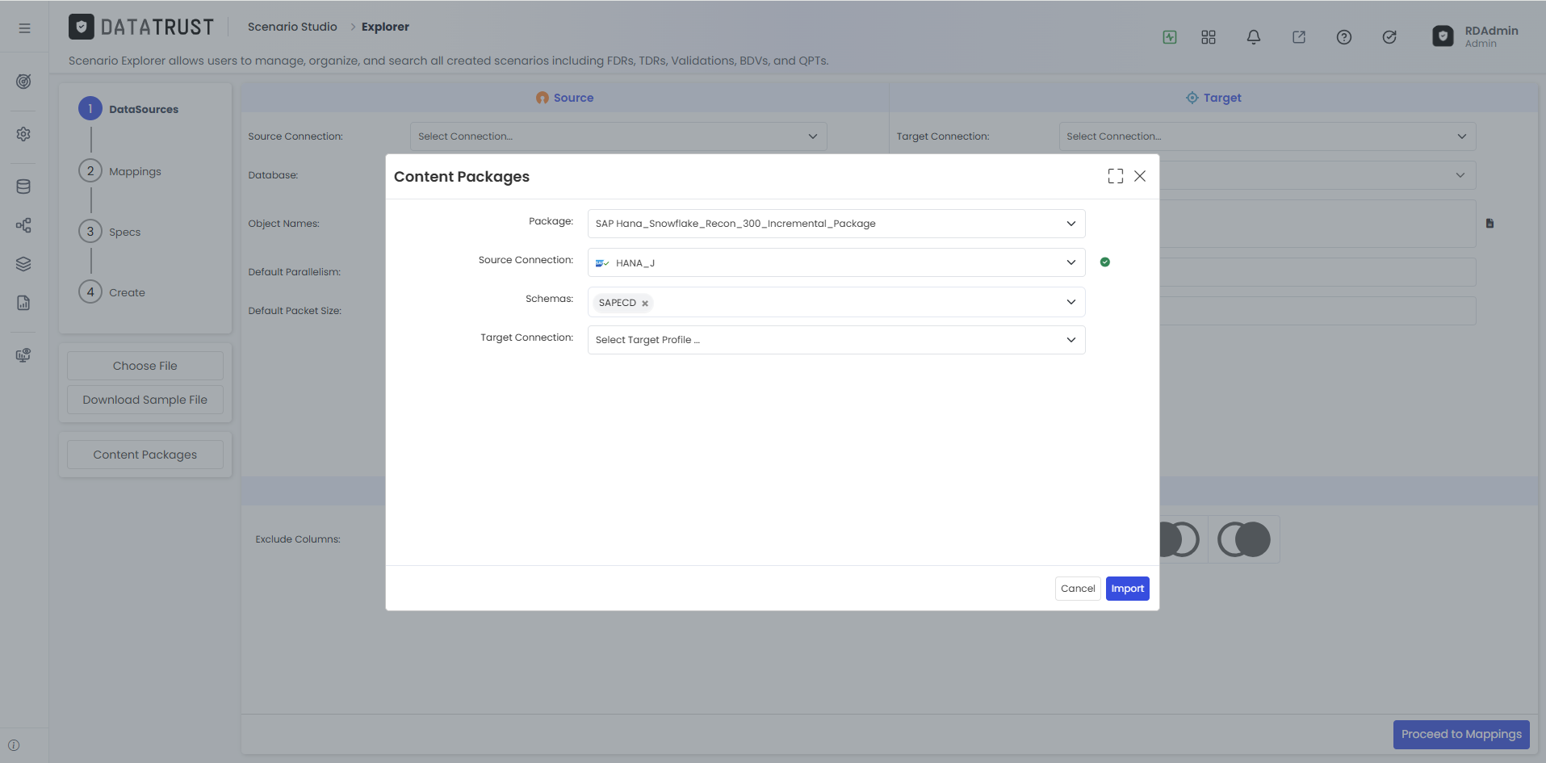Open the settings gear in the left sidebar

coord(23,134)
